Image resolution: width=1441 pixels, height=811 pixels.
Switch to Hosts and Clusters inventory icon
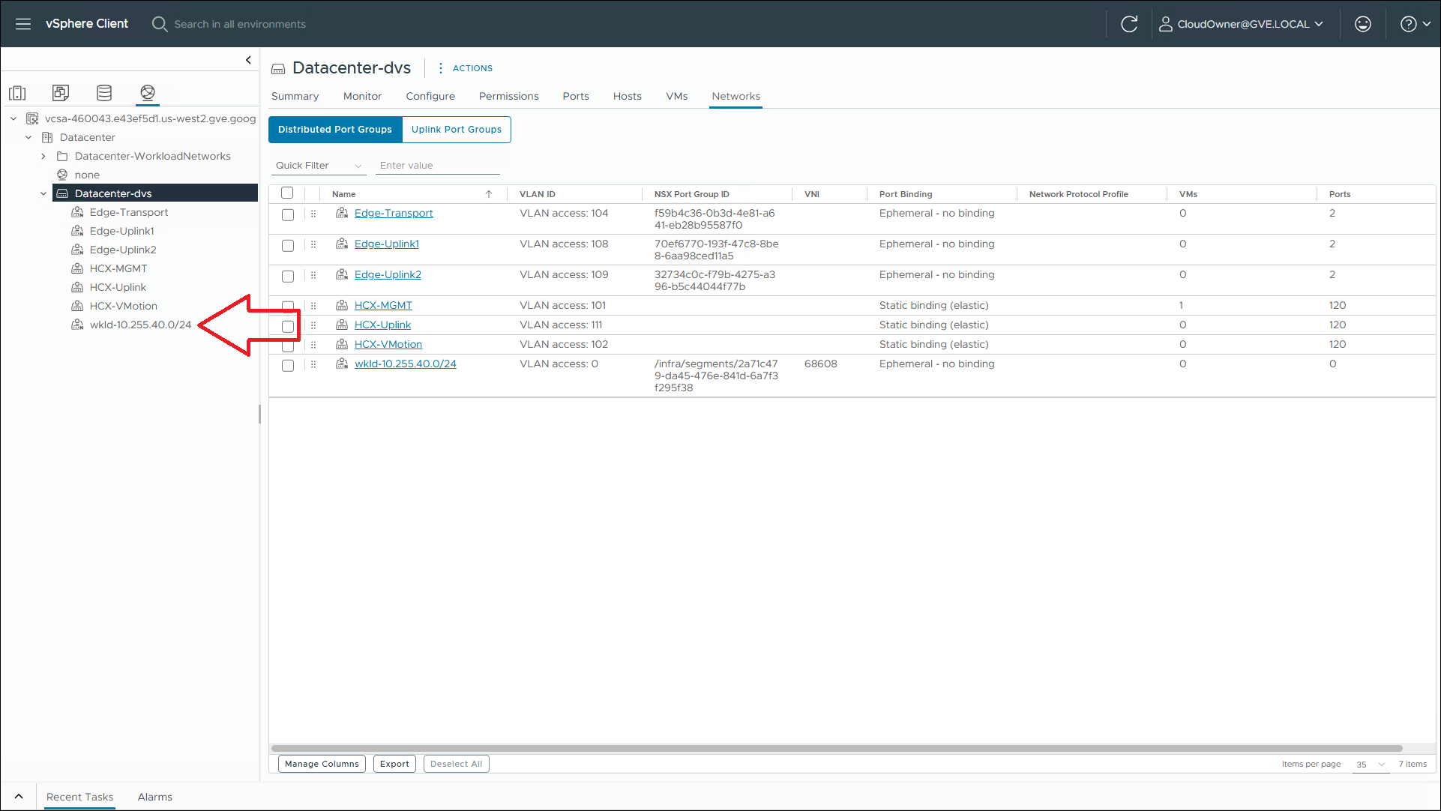click(17, 93)
